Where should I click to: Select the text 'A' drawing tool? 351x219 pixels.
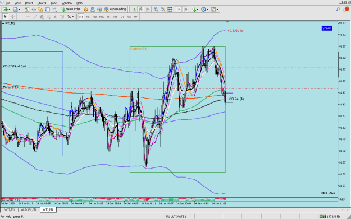[x=55, y=17]
